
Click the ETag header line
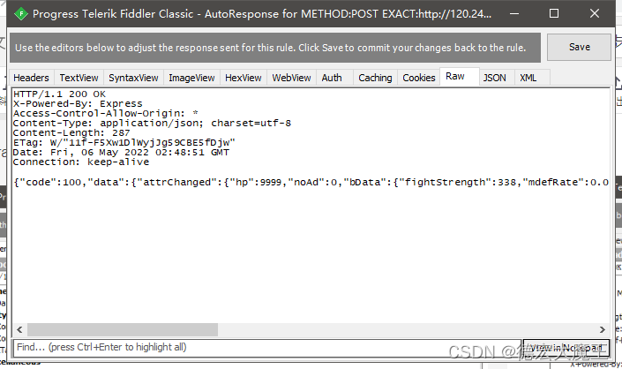(124, 142)
